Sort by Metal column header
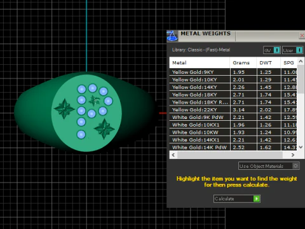This screenshot has width=305, height=229. (x=200, y=63)
